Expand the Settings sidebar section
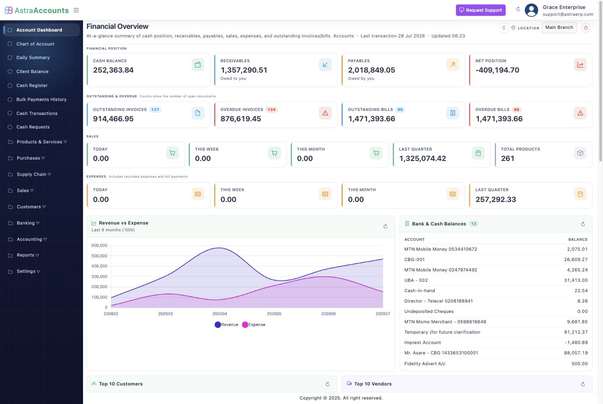This screenshot has height=404, width=603. (41, 271)
